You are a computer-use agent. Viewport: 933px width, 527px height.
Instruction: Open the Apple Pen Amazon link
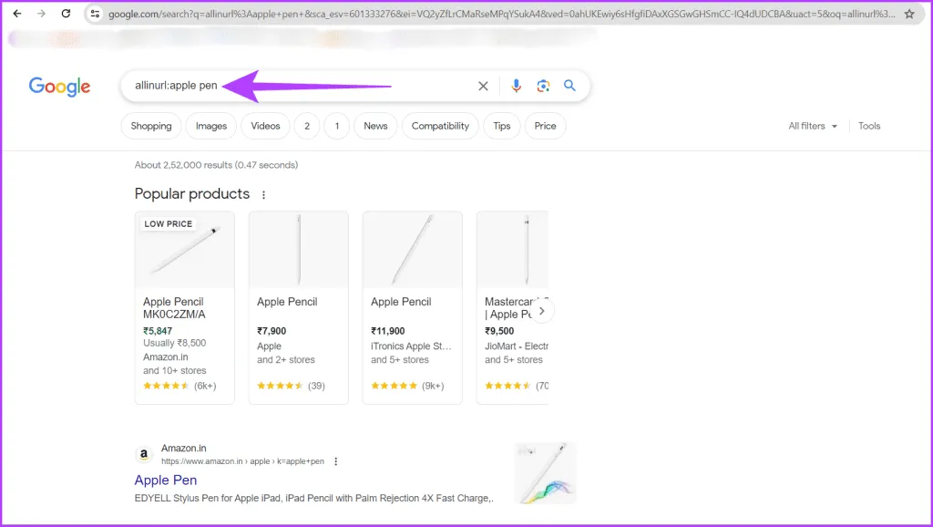(x=166, y=480)
